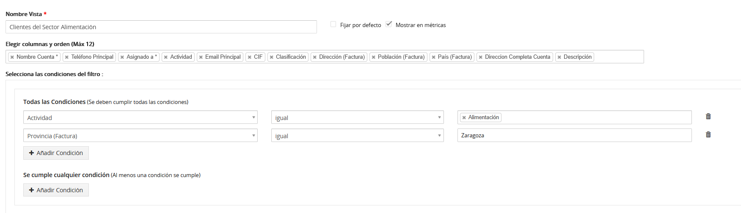This screenshot has width=741, height=213.
Task: Expand the igual operator dropdown for Provincia
Action: coord(358,135)
